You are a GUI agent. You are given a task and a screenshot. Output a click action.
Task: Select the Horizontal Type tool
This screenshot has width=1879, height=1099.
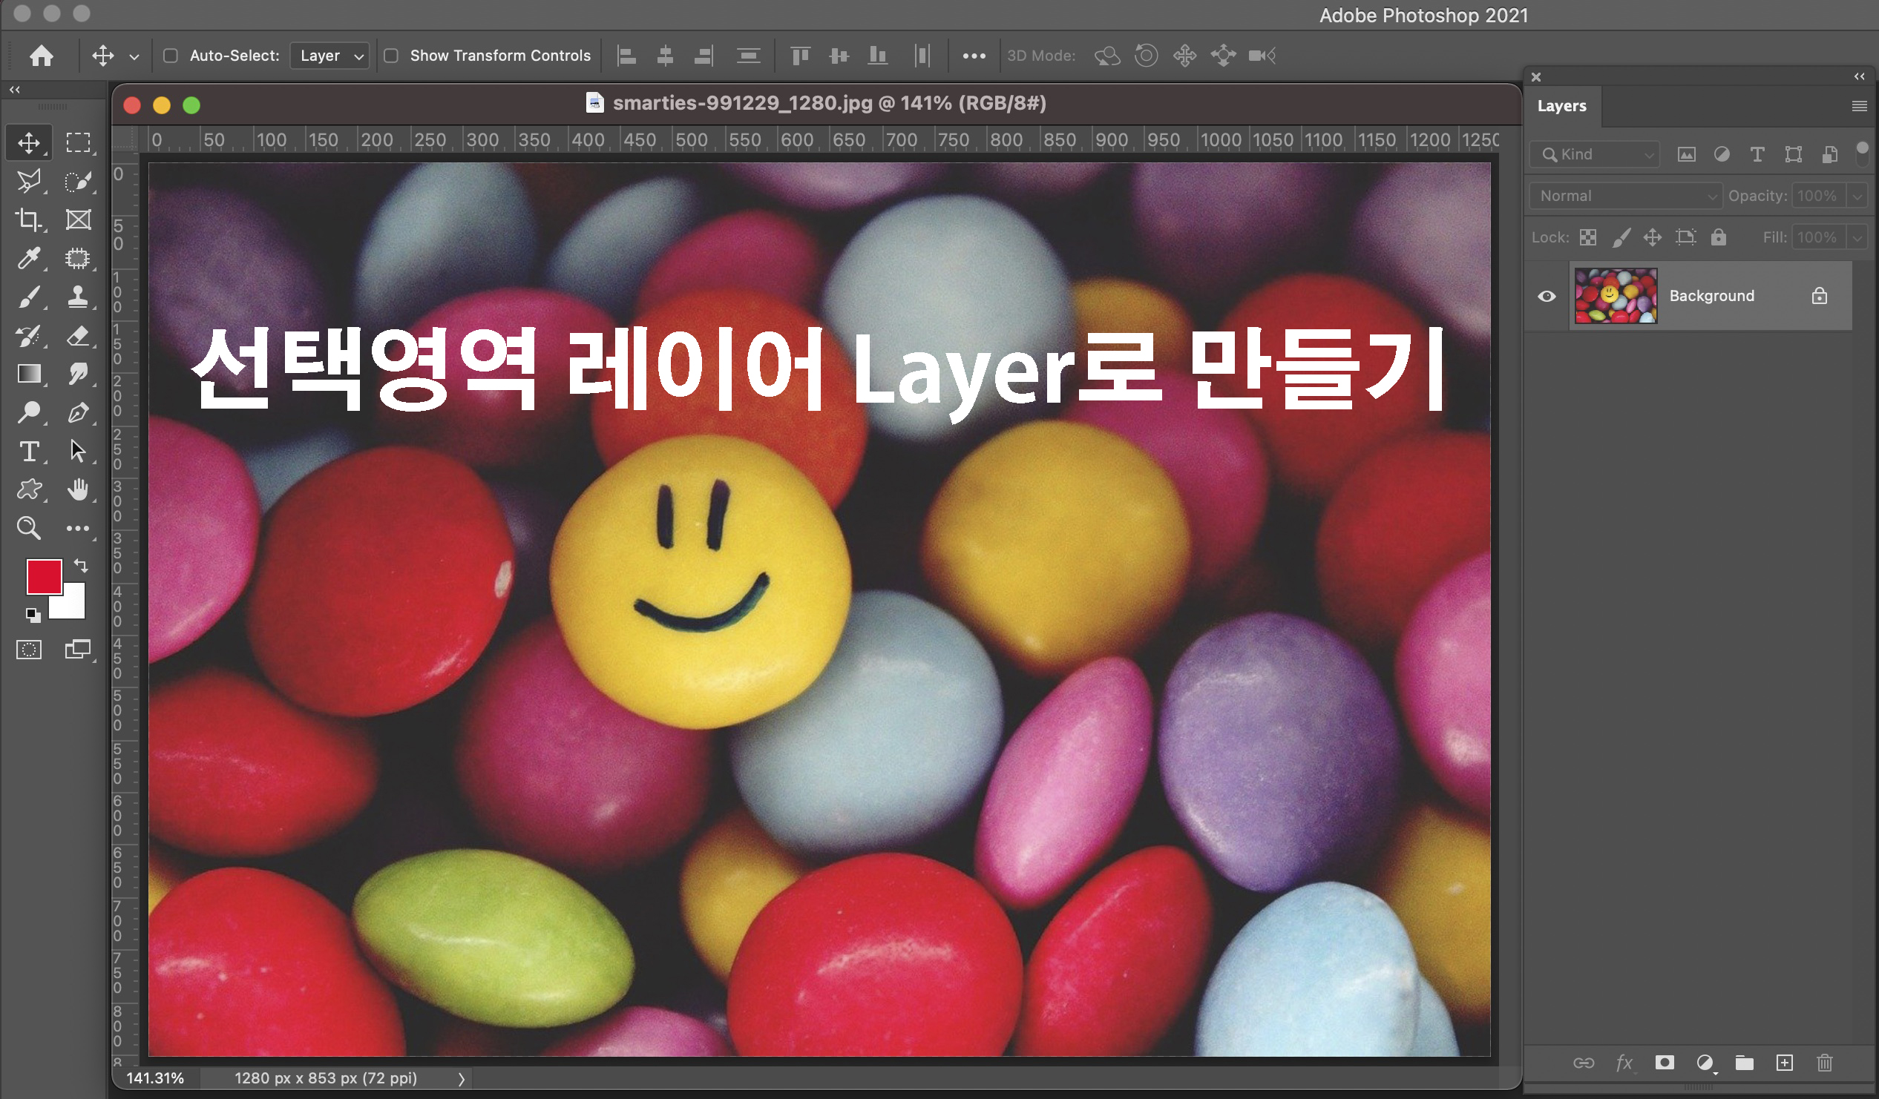pyautogui.click(x=29, y=452)
